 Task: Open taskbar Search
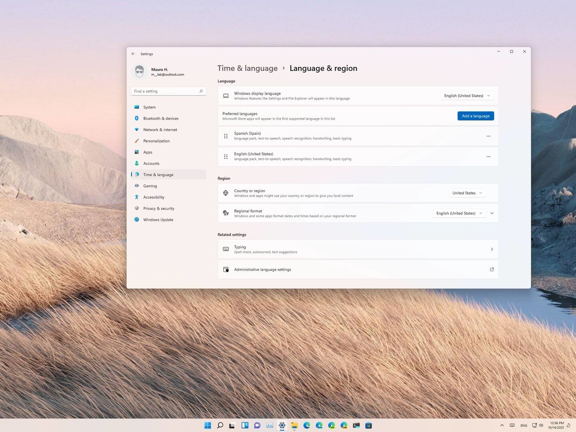220,425
